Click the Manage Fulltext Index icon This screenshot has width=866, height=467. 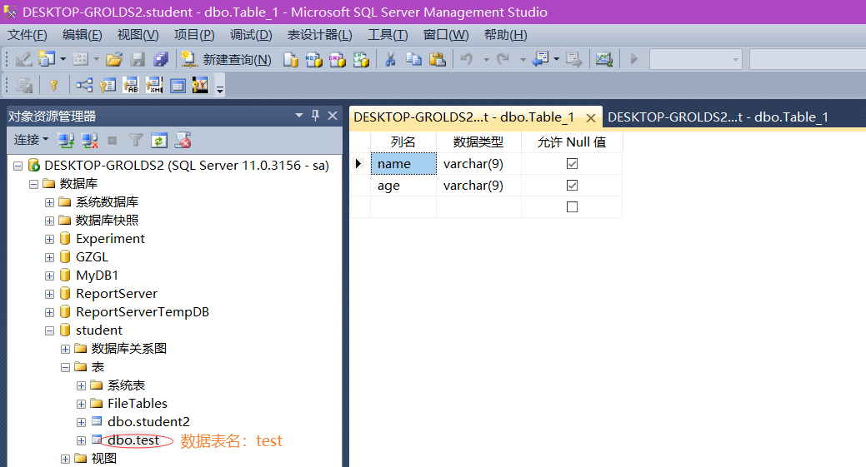(x=131, y=86)
